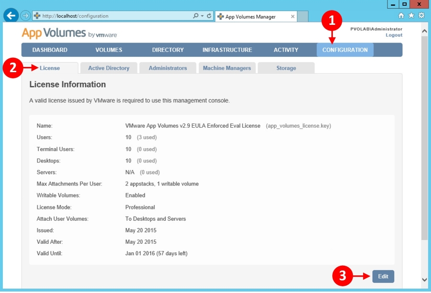Open the INFRASTRUCTURE menu
431x293 pixels.
227,50
